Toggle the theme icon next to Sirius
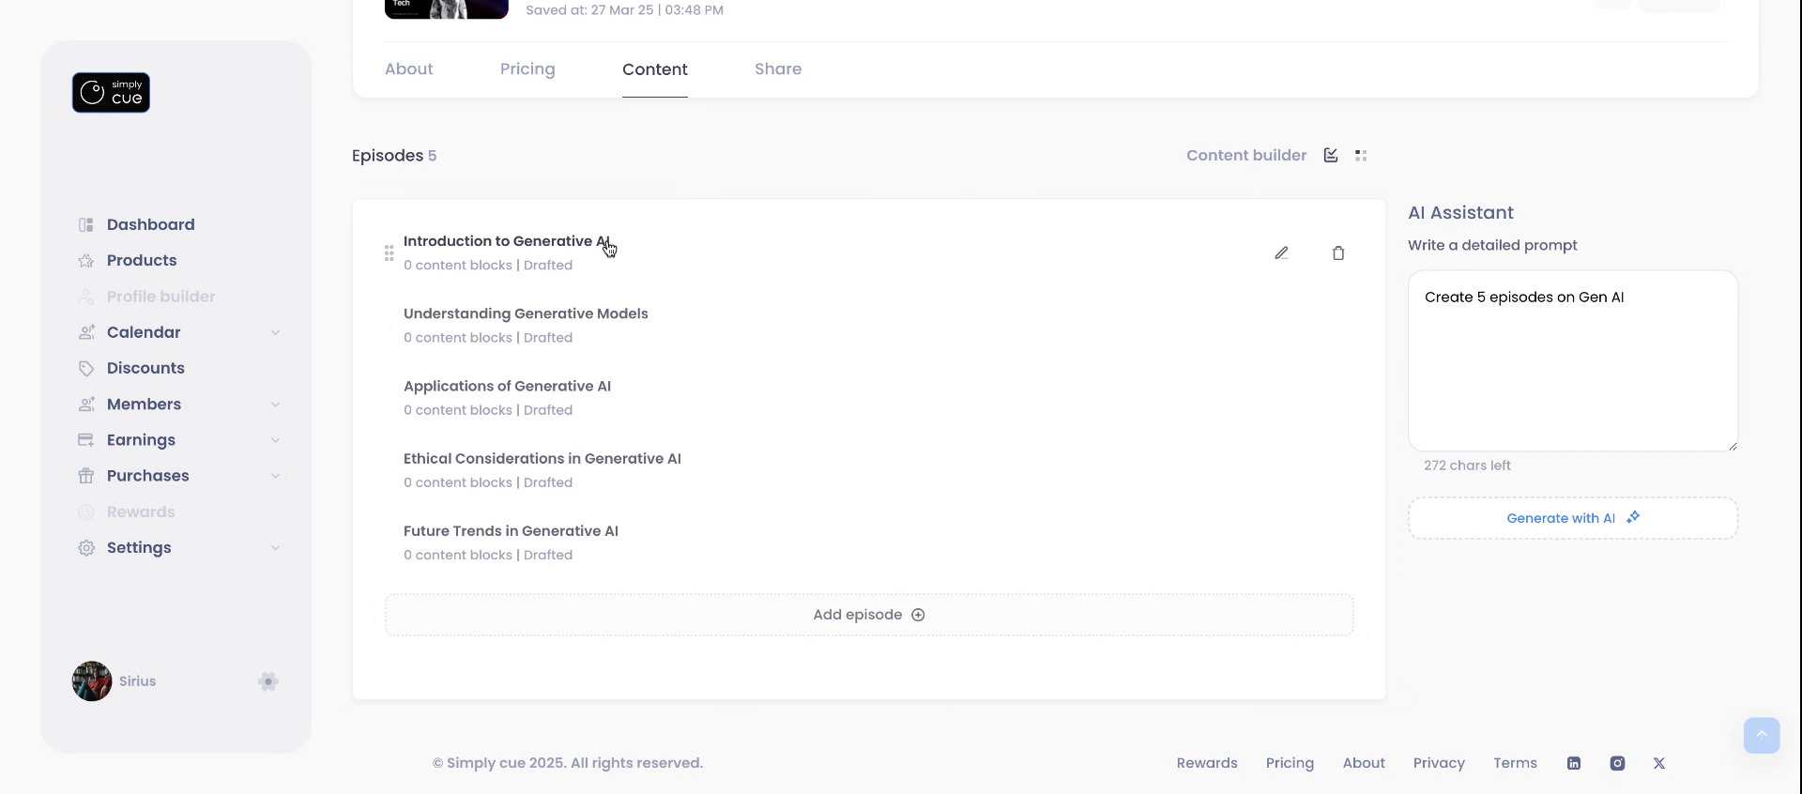The image size is (1802, 794). pos(268,681)
